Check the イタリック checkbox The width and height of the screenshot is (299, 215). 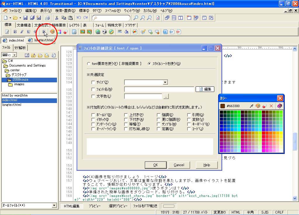pos(93,120)
